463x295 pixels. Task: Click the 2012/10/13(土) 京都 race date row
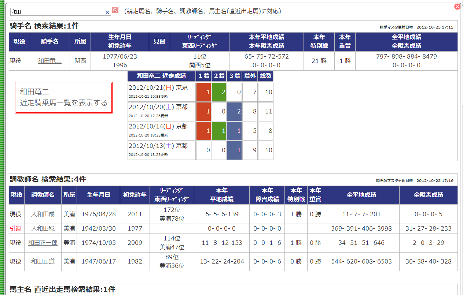pyautogui.click(x=157, y=150)
